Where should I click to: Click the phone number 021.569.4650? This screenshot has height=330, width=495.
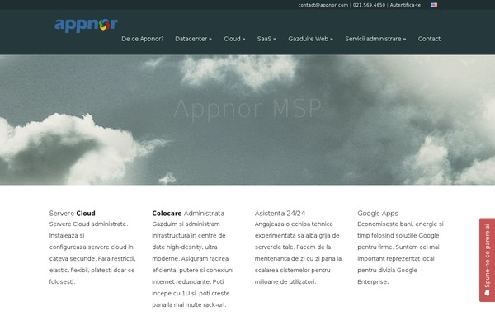pos(369,5)
